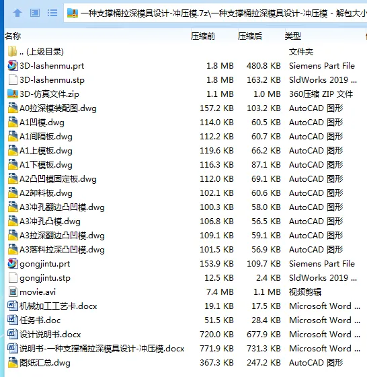Screen dimensions: 367x377
Task: Click the 视频剪辑 type cell
Action: pos(305,292)
